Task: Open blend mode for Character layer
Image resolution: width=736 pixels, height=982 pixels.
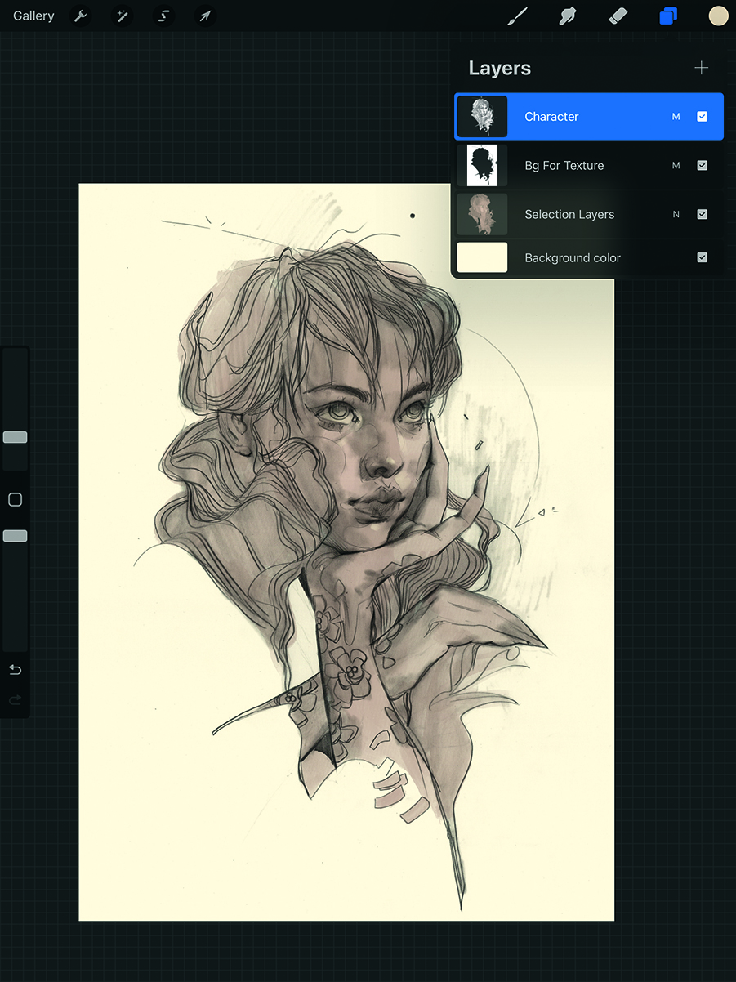Action: click(x=676, y=117)
